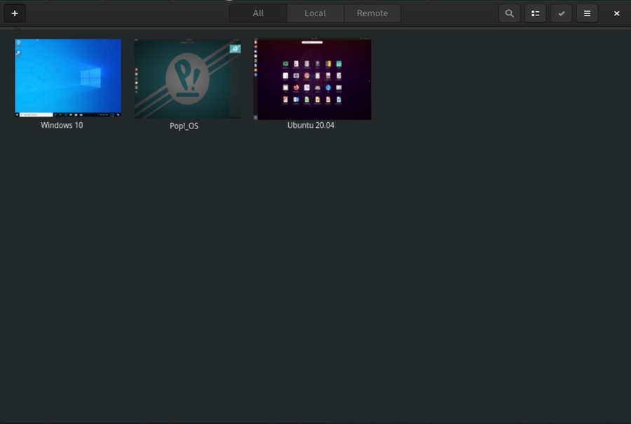Open the search magnifier icon
Screen dimensions: 631x424
point(510,13)
